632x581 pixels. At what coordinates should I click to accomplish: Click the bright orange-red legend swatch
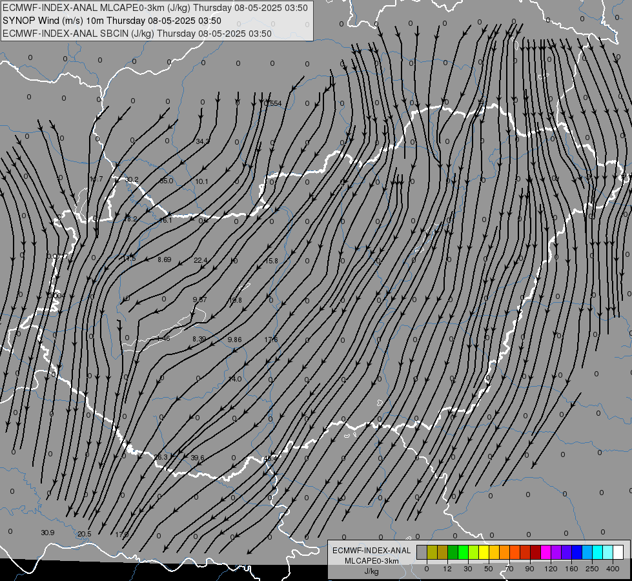coord(515,552)
